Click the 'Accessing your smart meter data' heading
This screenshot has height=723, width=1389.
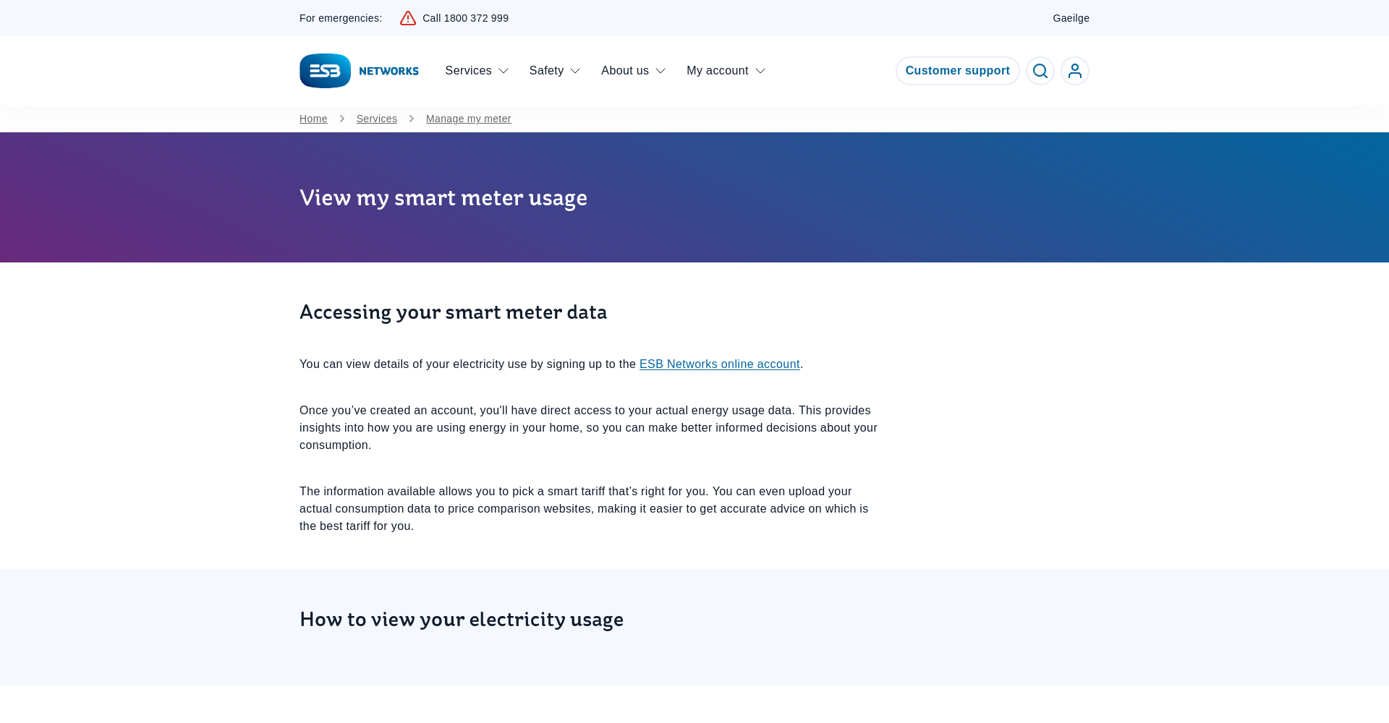pyautogui.click(x=453, y=312)
